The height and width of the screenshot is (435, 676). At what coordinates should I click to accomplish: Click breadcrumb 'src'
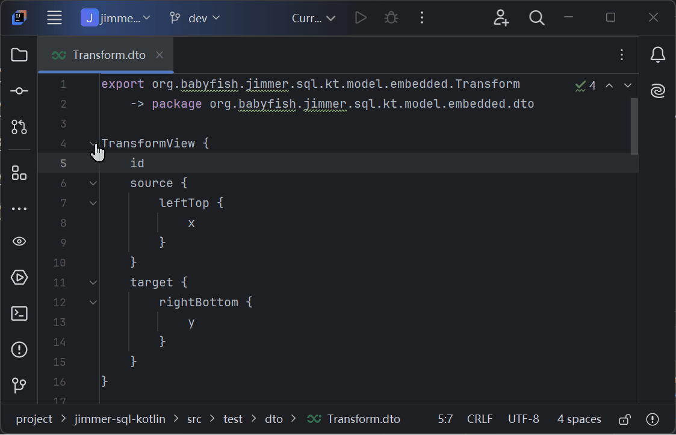[x=194, y=419]
